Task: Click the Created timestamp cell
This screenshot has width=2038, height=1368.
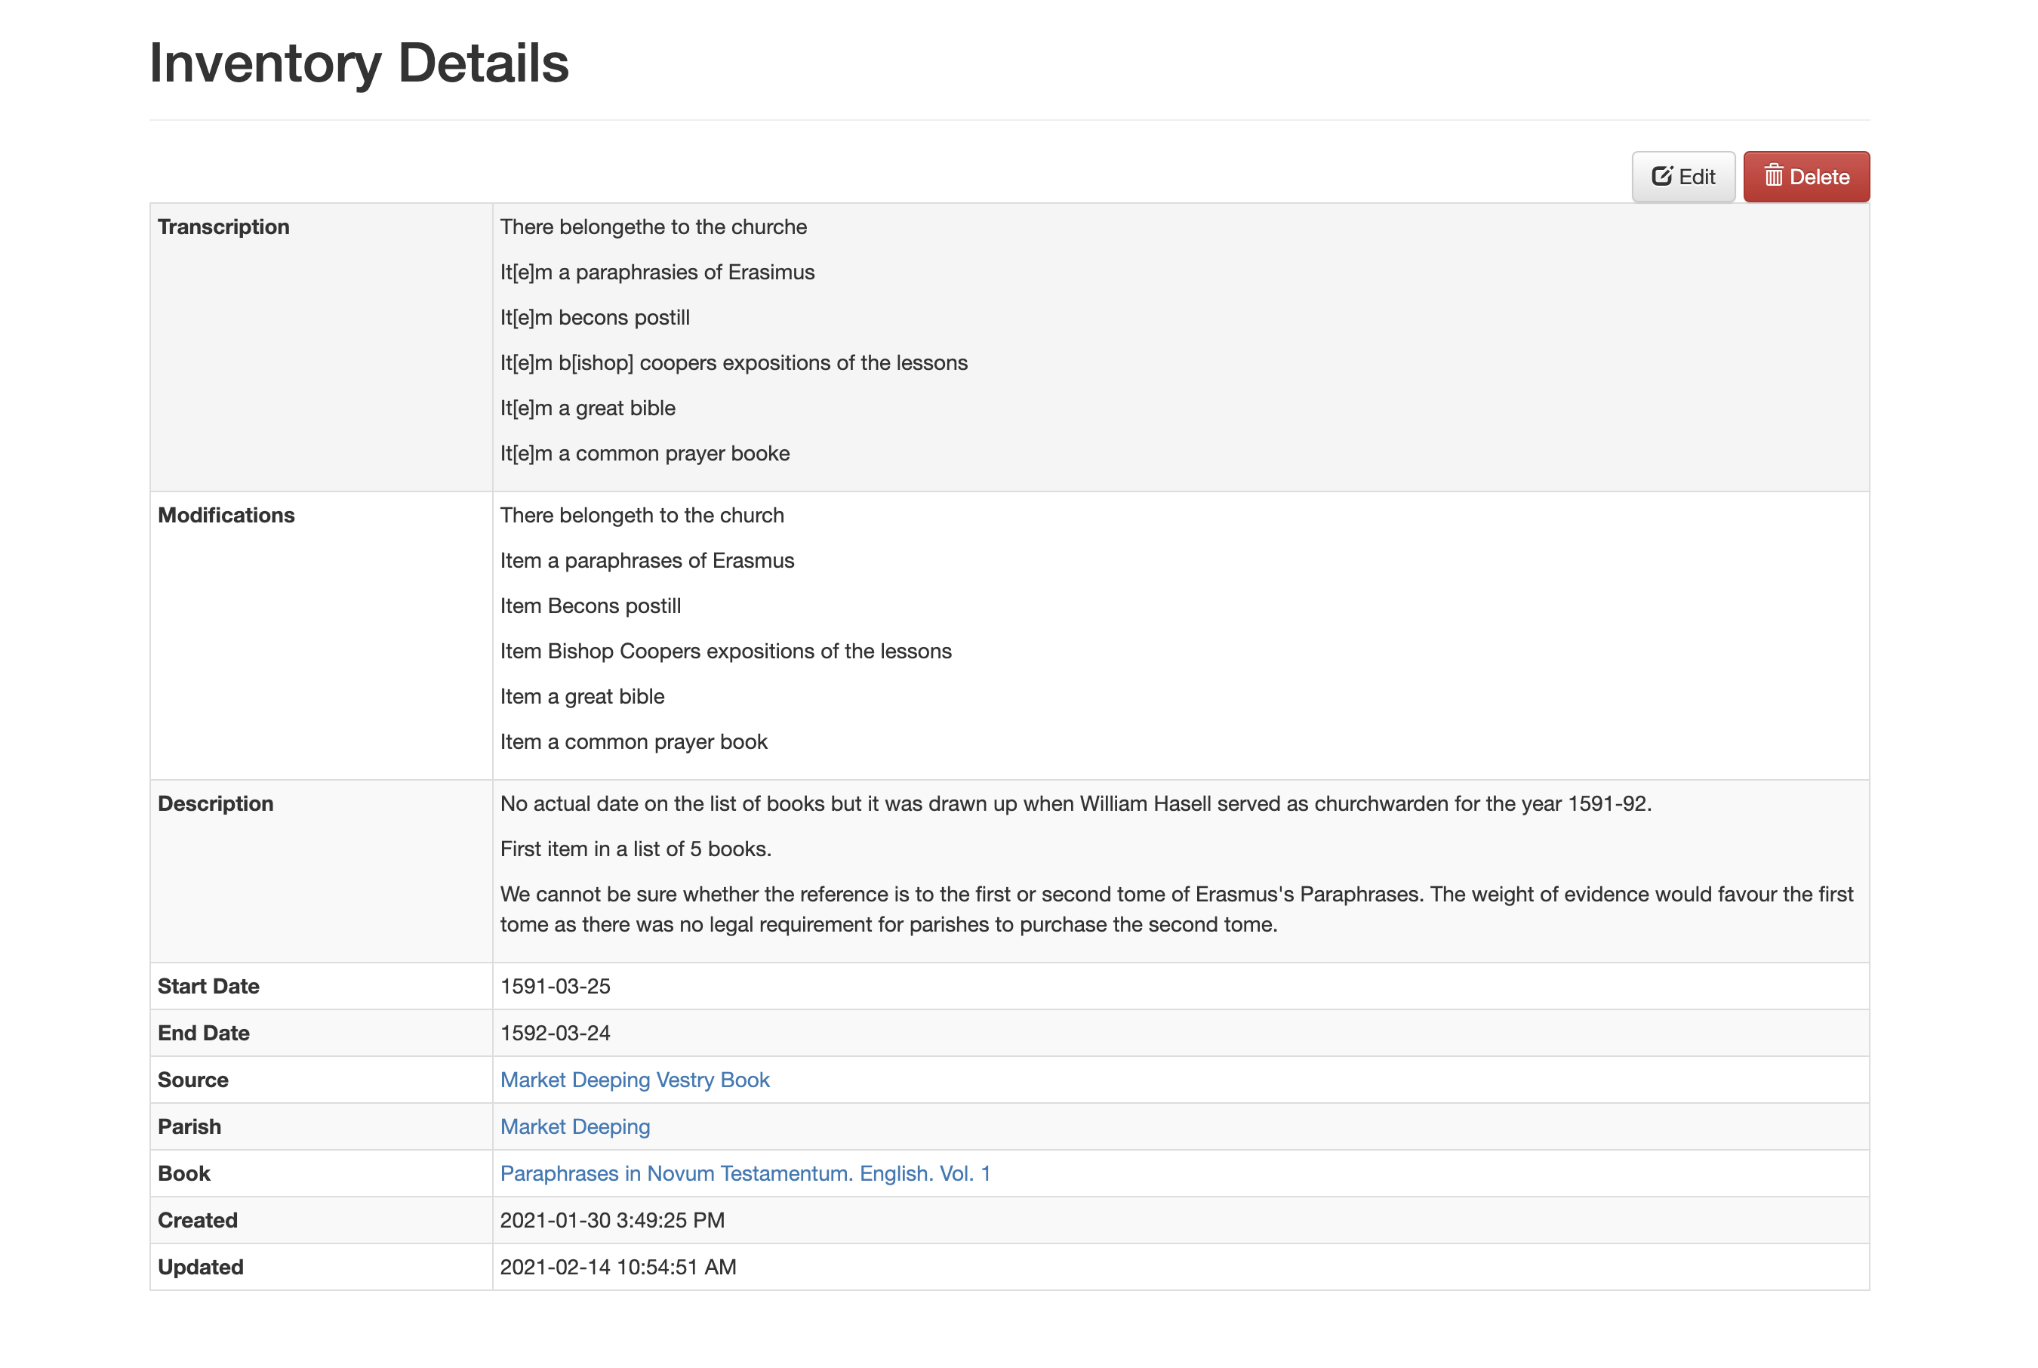Action: point(613,1220)
